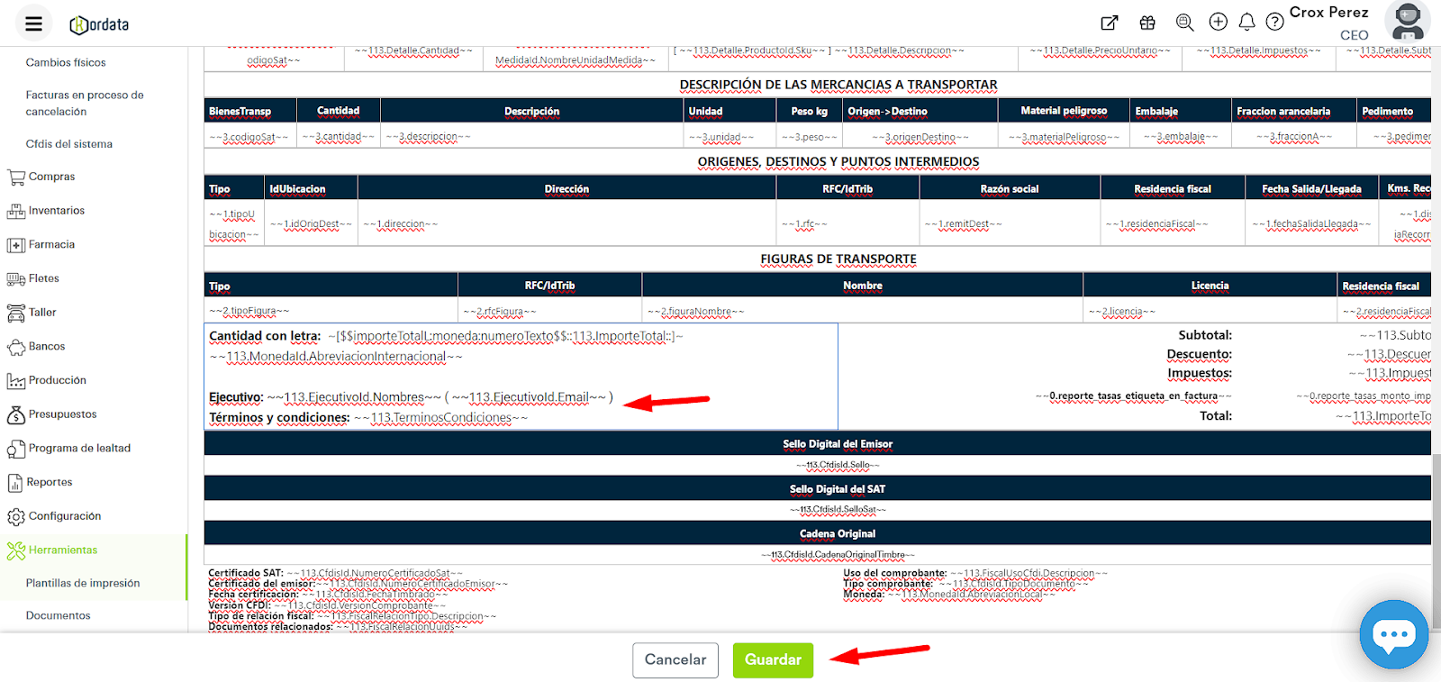The width and height of the screenshot is (1441, 682).
Task: Click the plus circle icon
Action: [1218, 22]
